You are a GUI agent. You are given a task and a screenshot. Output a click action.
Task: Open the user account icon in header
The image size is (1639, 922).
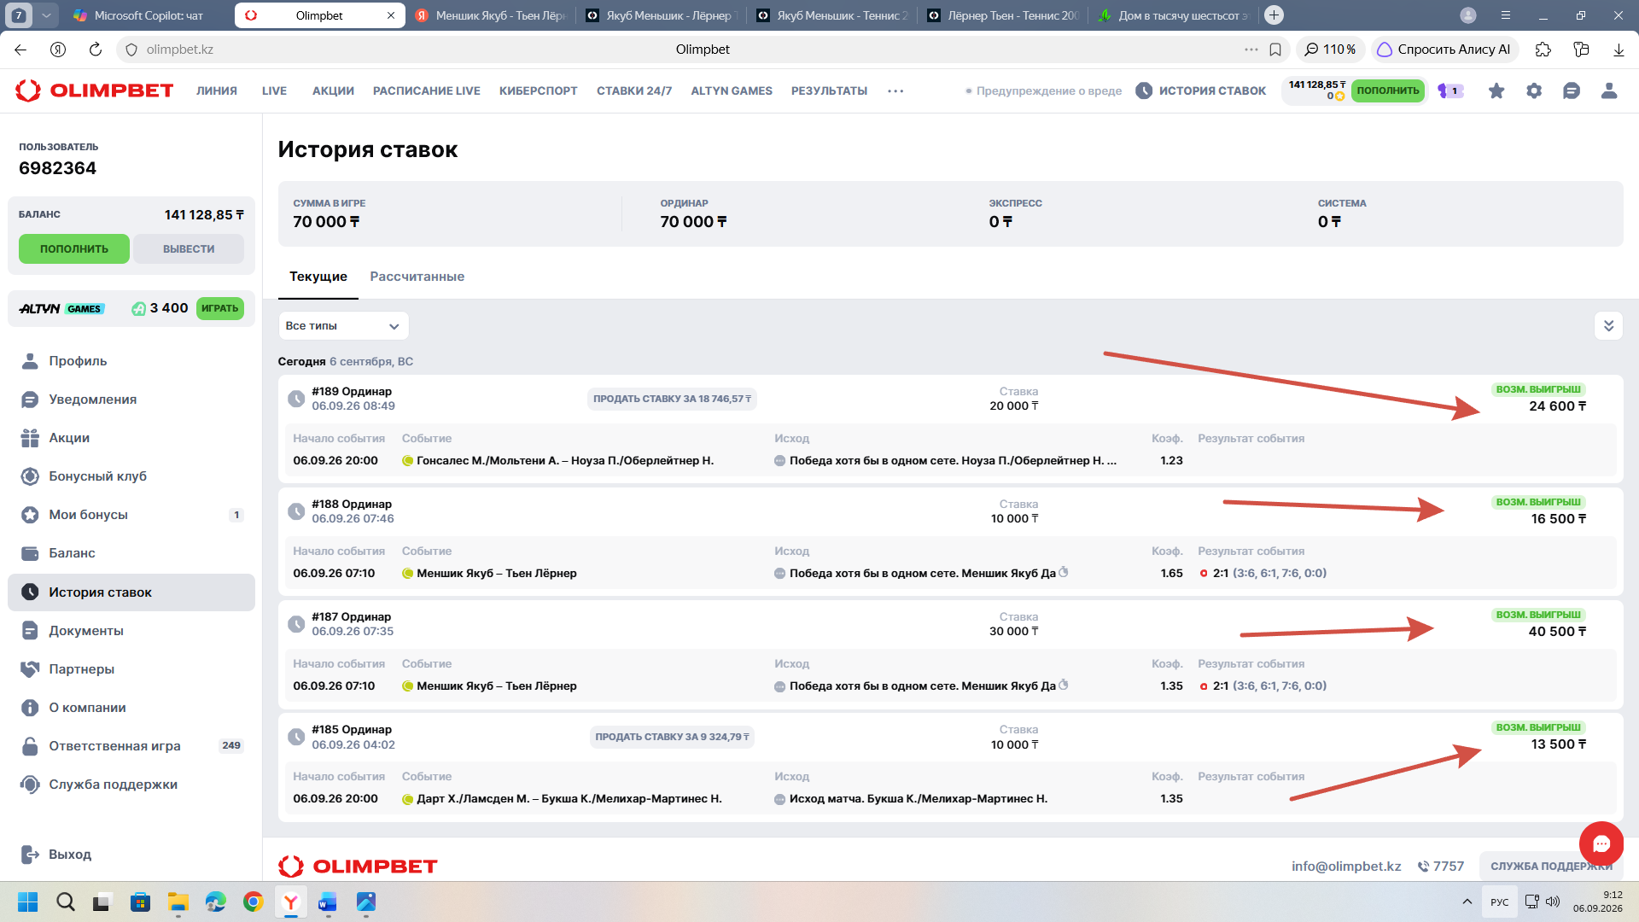(1609, 90)
